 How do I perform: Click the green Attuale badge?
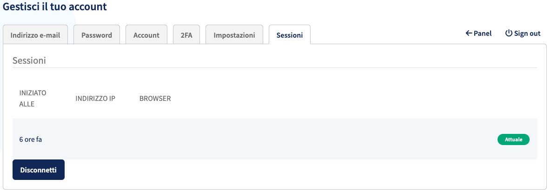coord(513,139)
